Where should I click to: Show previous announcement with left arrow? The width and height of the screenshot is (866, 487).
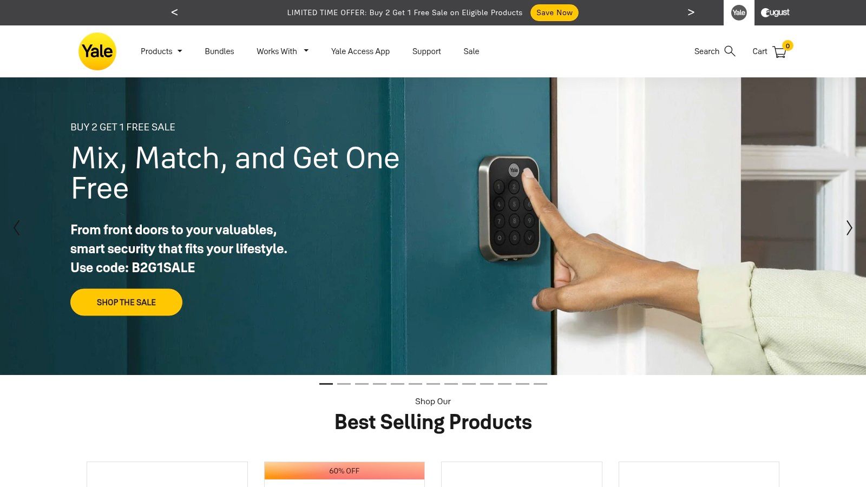[174, 12]
